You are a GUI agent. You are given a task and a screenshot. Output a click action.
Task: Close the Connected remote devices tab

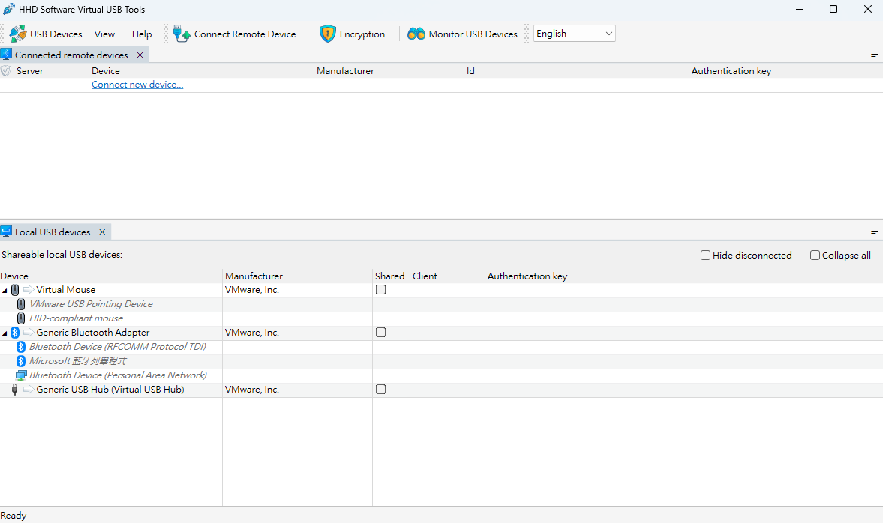[140, 55]
